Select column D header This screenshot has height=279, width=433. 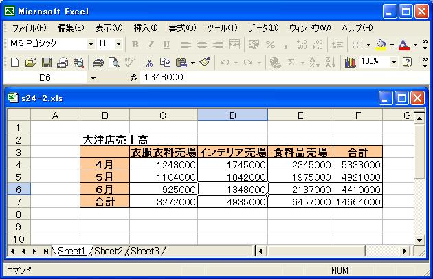(x=232, y=115)
